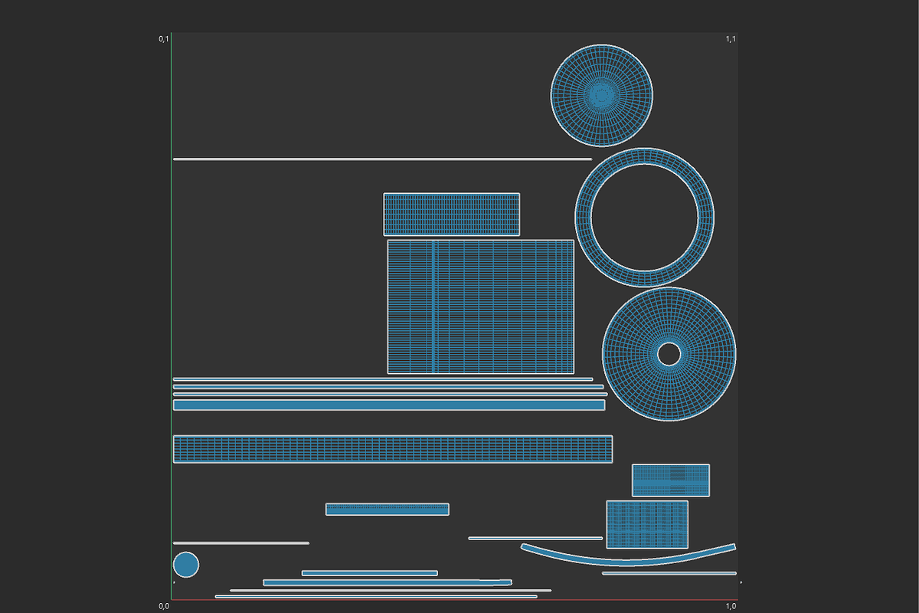The height and width of the screenshot is (613, 919).
Task: Select the dense grid island above largest rectangle
Action: [x=451, y=214]
